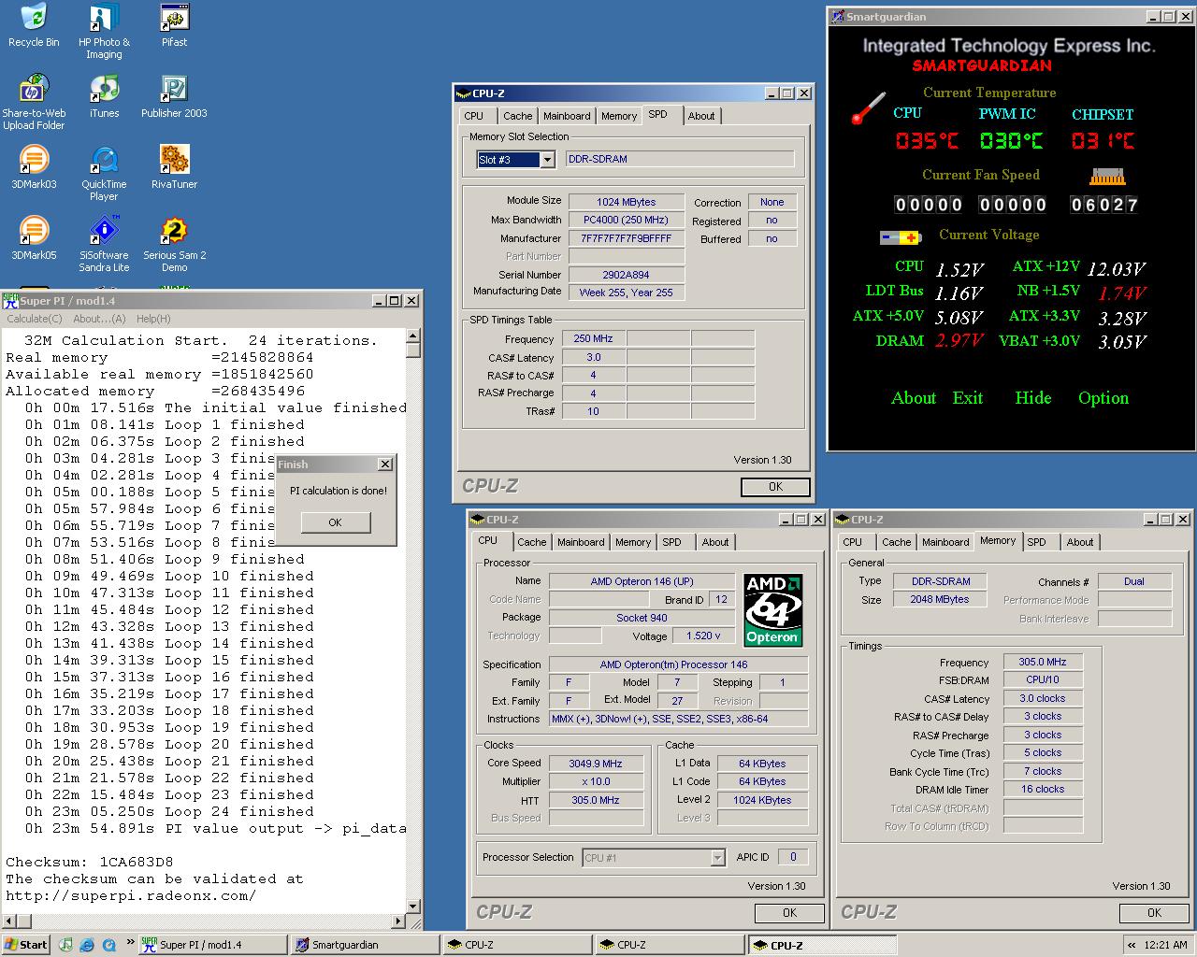The image size is (1197, 957).
Task: Click the Smartguardian thermometer icon
Action: coord(869,107)
